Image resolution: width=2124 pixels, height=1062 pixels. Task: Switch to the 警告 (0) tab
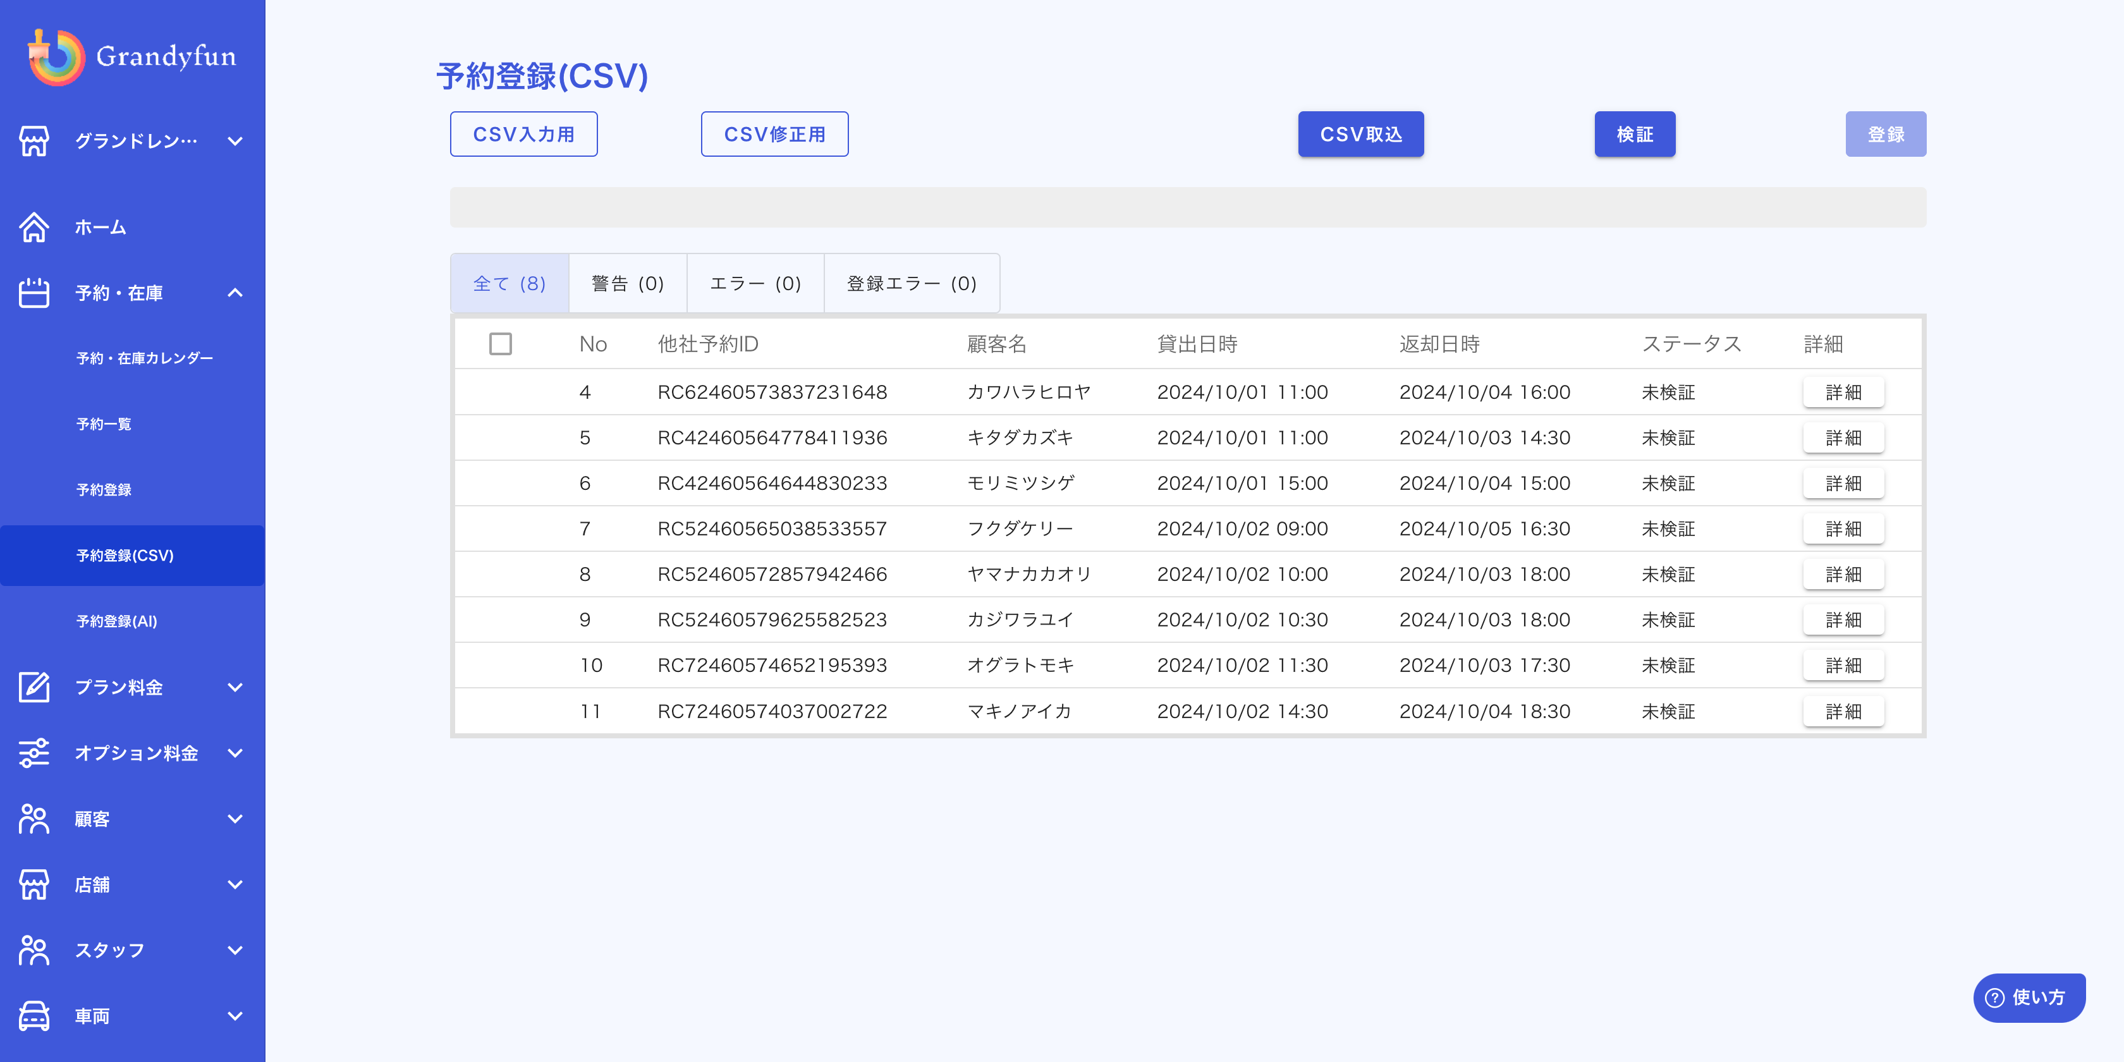pos(628,284)
